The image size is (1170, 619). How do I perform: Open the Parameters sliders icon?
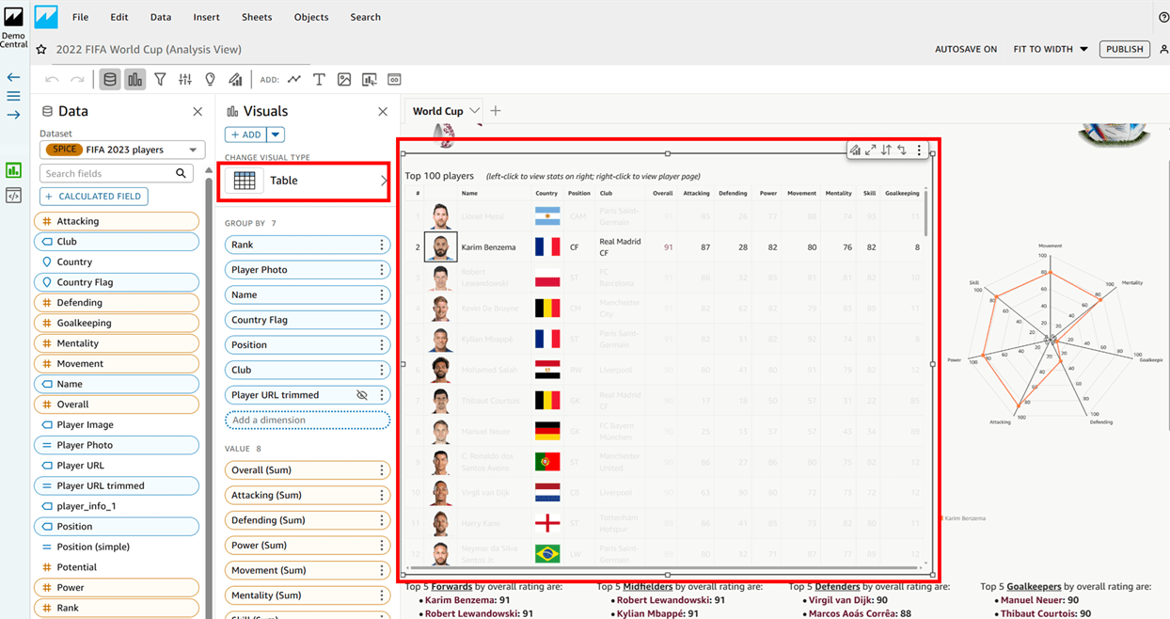click(185, 80)
